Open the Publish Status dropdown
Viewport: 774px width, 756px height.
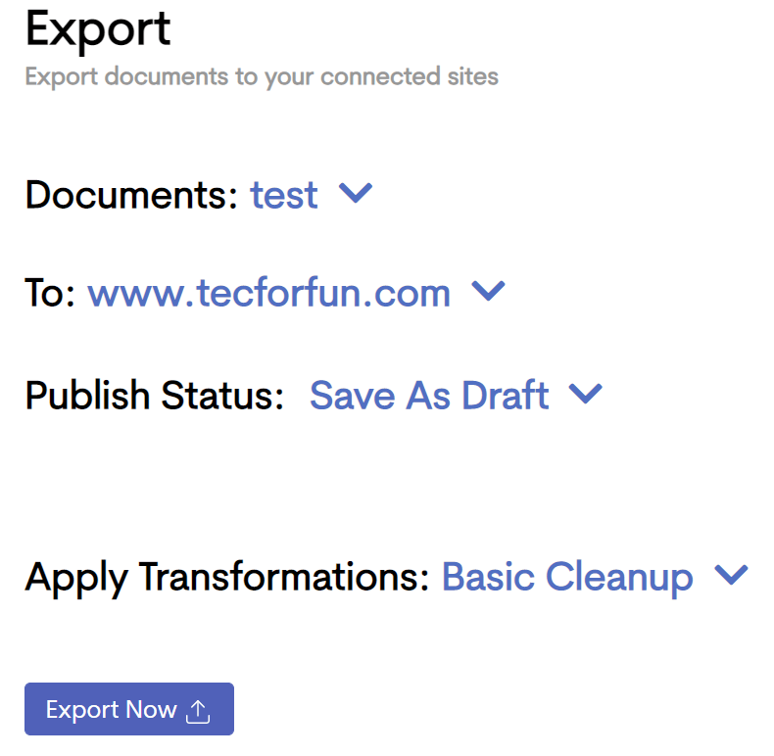click(x=457, y=396)
